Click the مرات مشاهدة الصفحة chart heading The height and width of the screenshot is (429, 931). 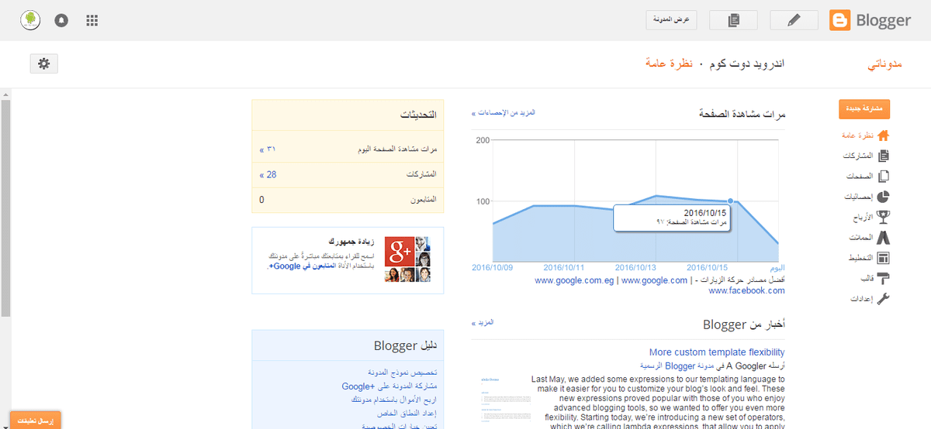[x=742, y=114]
